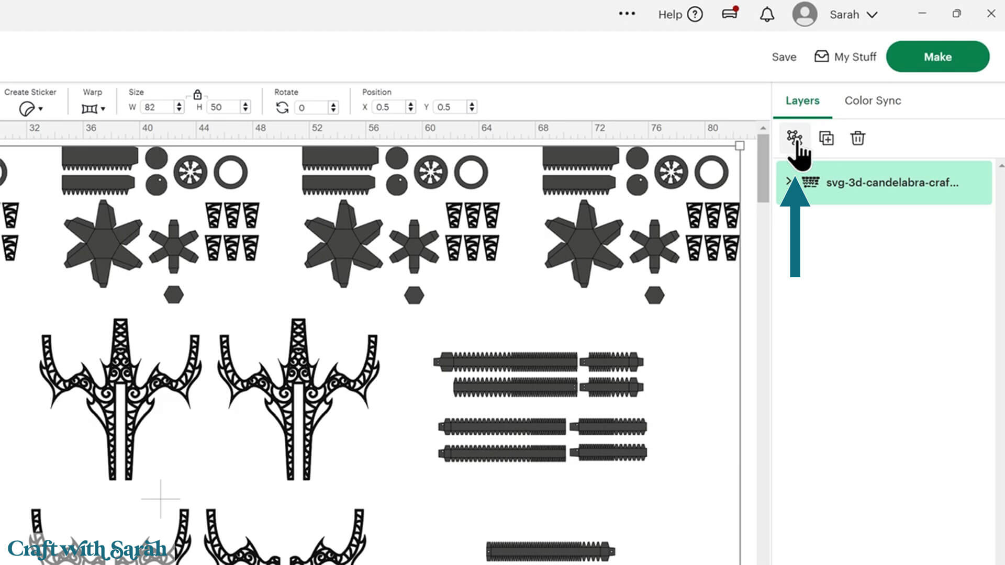Open the Create Sticker dropdown
The width and height of the screenshot is (1005, 565).
pos(31,109)
